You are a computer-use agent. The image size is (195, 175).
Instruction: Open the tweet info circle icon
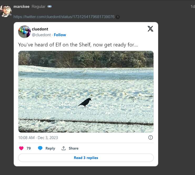point(151,137)
